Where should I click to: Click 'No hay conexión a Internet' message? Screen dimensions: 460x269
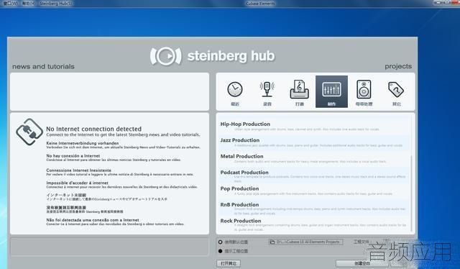73,155
